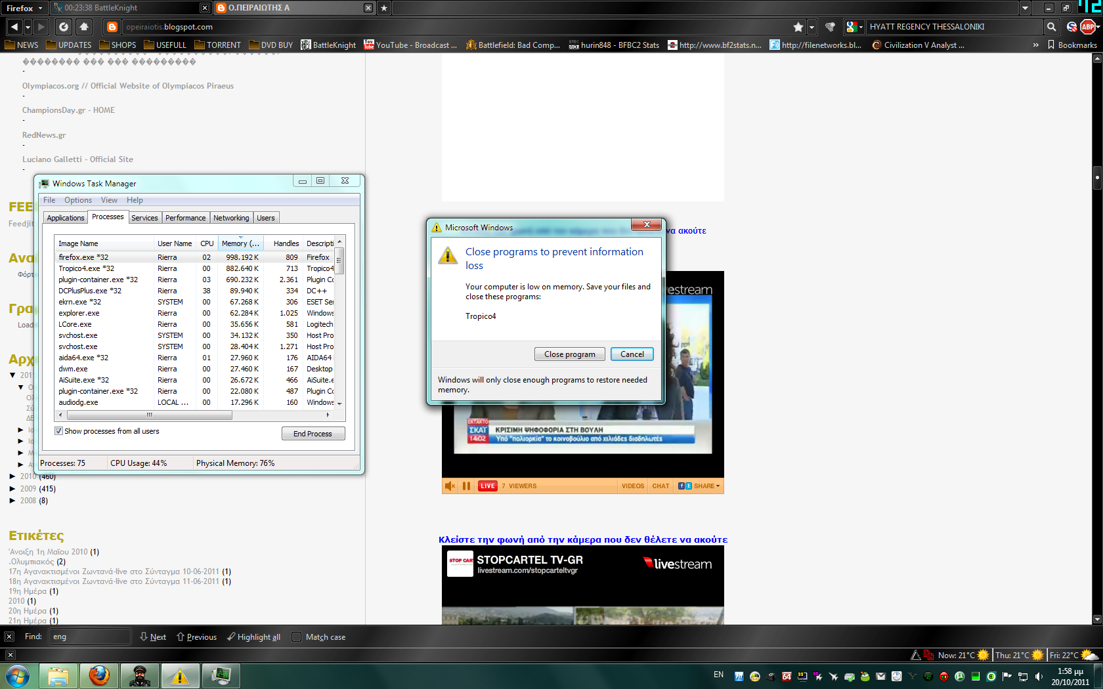This screenshot has height=689, width=1103.
Task: Click the Blogger site identity icon in the address bar
Action: (112, 27)
